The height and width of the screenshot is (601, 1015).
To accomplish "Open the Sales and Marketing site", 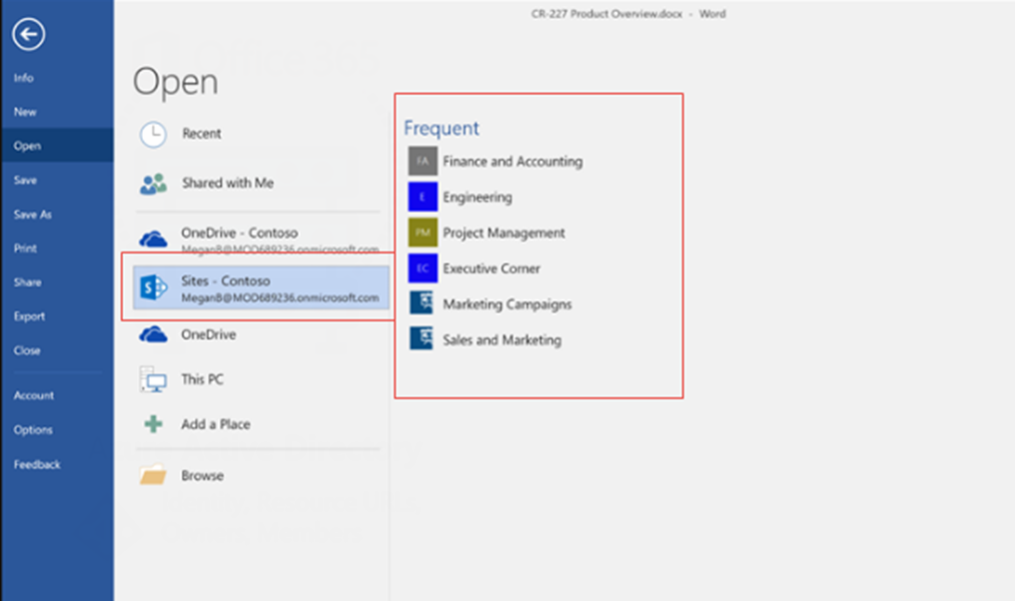I will click(502, 339).
